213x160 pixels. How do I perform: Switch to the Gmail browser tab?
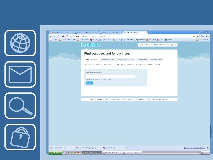pos(61,33)
